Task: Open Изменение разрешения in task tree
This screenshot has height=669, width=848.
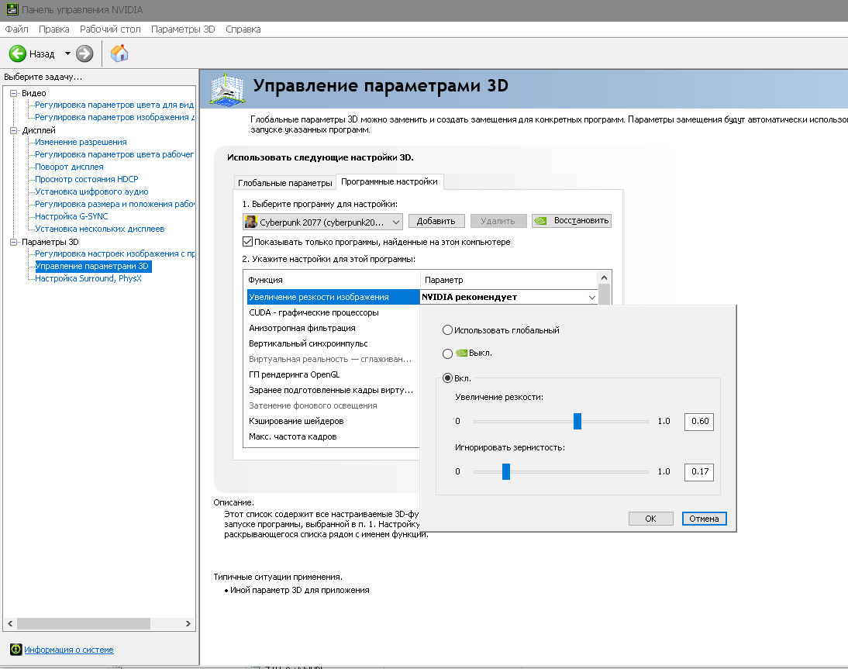Action: (81, 142)
